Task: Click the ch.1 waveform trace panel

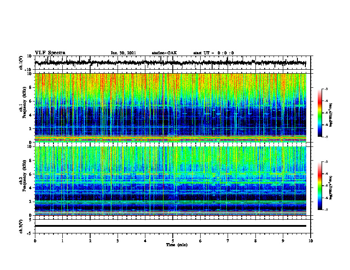Action: pos(173,63)
